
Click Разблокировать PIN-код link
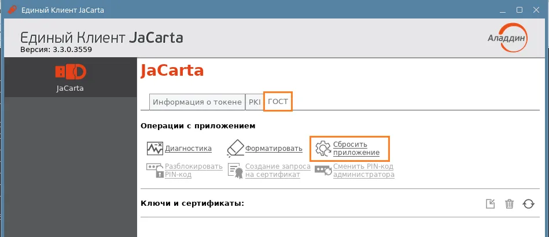pos(194,171)
